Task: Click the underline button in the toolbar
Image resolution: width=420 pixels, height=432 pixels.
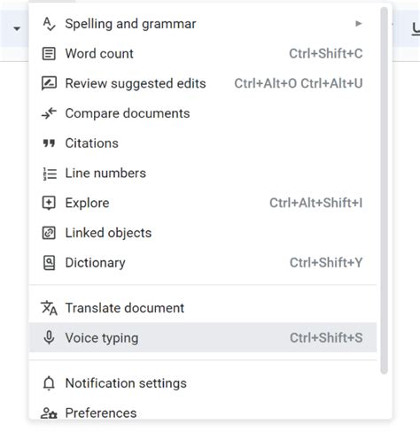Action: [416, 29]
